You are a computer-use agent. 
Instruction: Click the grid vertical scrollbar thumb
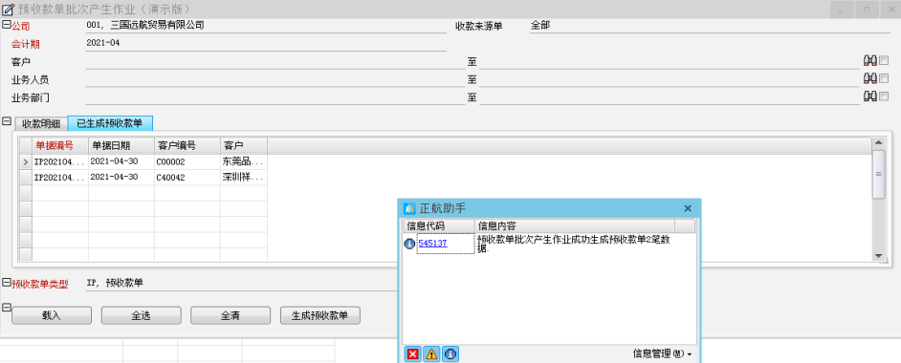tap(878, 174)
